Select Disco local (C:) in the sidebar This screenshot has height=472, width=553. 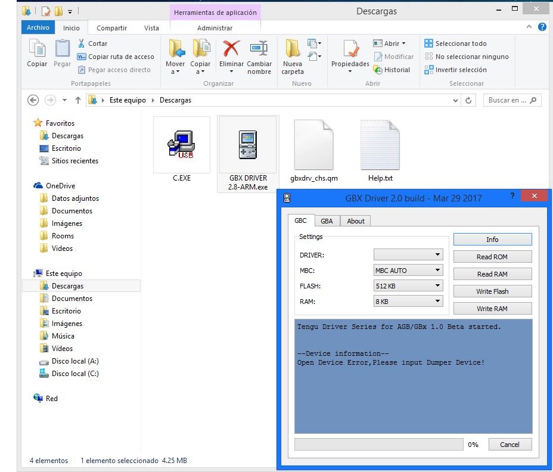[75, 374]
